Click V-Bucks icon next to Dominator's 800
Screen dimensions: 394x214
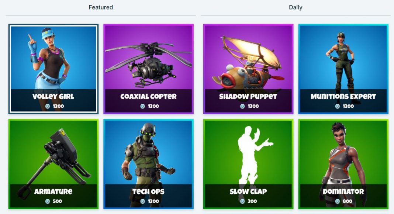[x=338, y=201]
